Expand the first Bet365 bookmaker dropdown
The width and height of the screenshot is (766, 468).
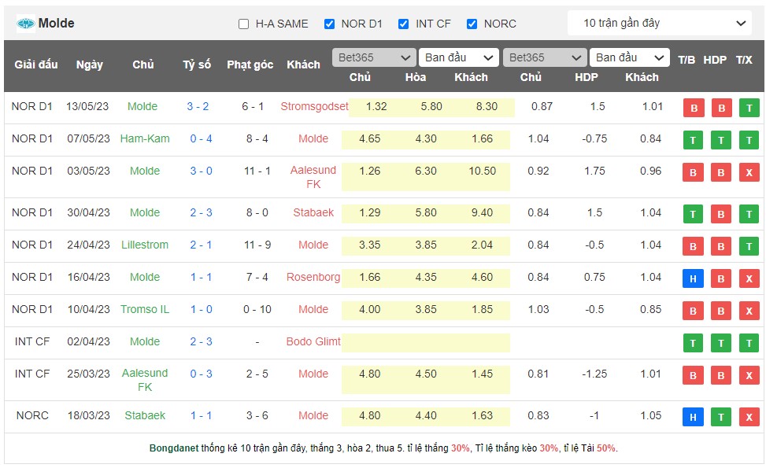(374, 57)
